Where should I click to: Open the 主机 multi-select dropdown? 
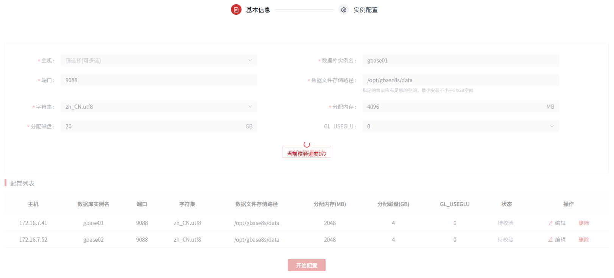coord(159,61)
